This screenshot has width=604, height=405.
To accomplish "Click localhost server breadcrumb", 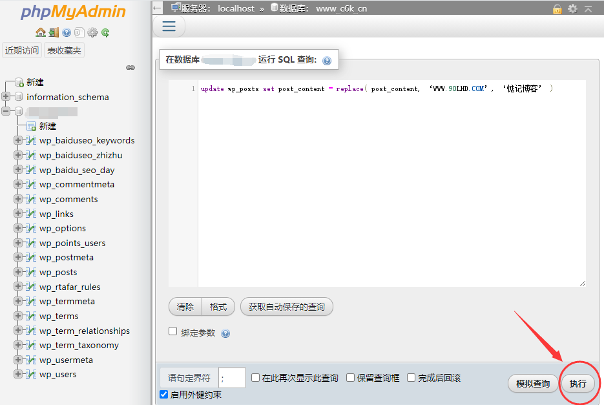I will (x=236, y=8).
